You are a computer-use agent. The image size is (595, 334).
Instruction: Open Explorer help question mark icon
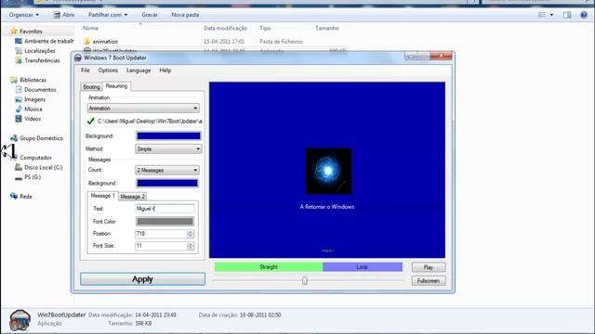tap(584, 15)
